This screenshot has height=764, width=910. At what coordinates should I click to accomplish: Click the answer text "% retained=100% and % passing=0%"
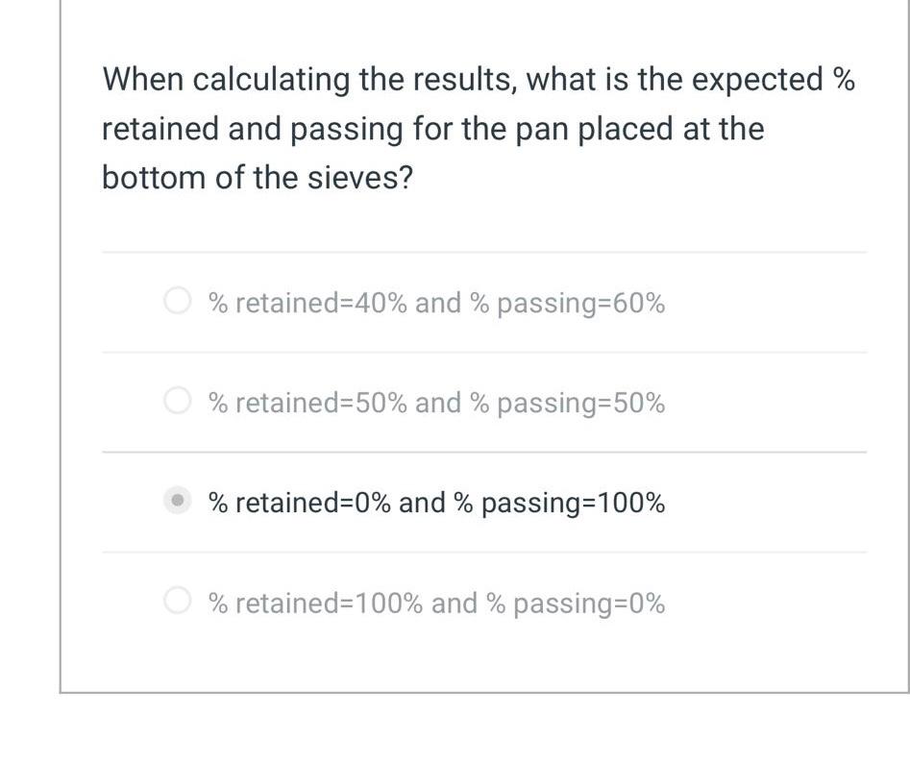click(435, 603)
